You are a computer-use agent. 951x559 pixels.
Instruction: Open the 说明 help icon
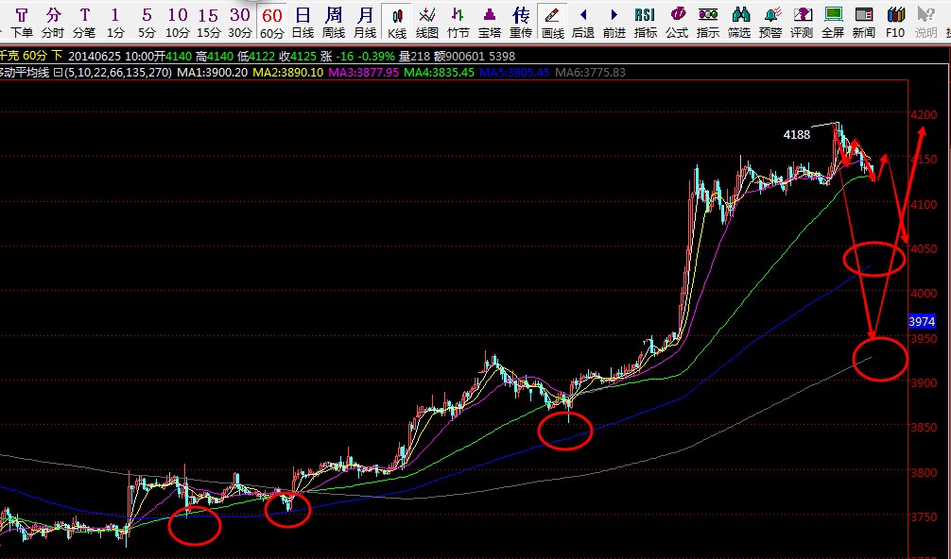[x=926, y=23]
